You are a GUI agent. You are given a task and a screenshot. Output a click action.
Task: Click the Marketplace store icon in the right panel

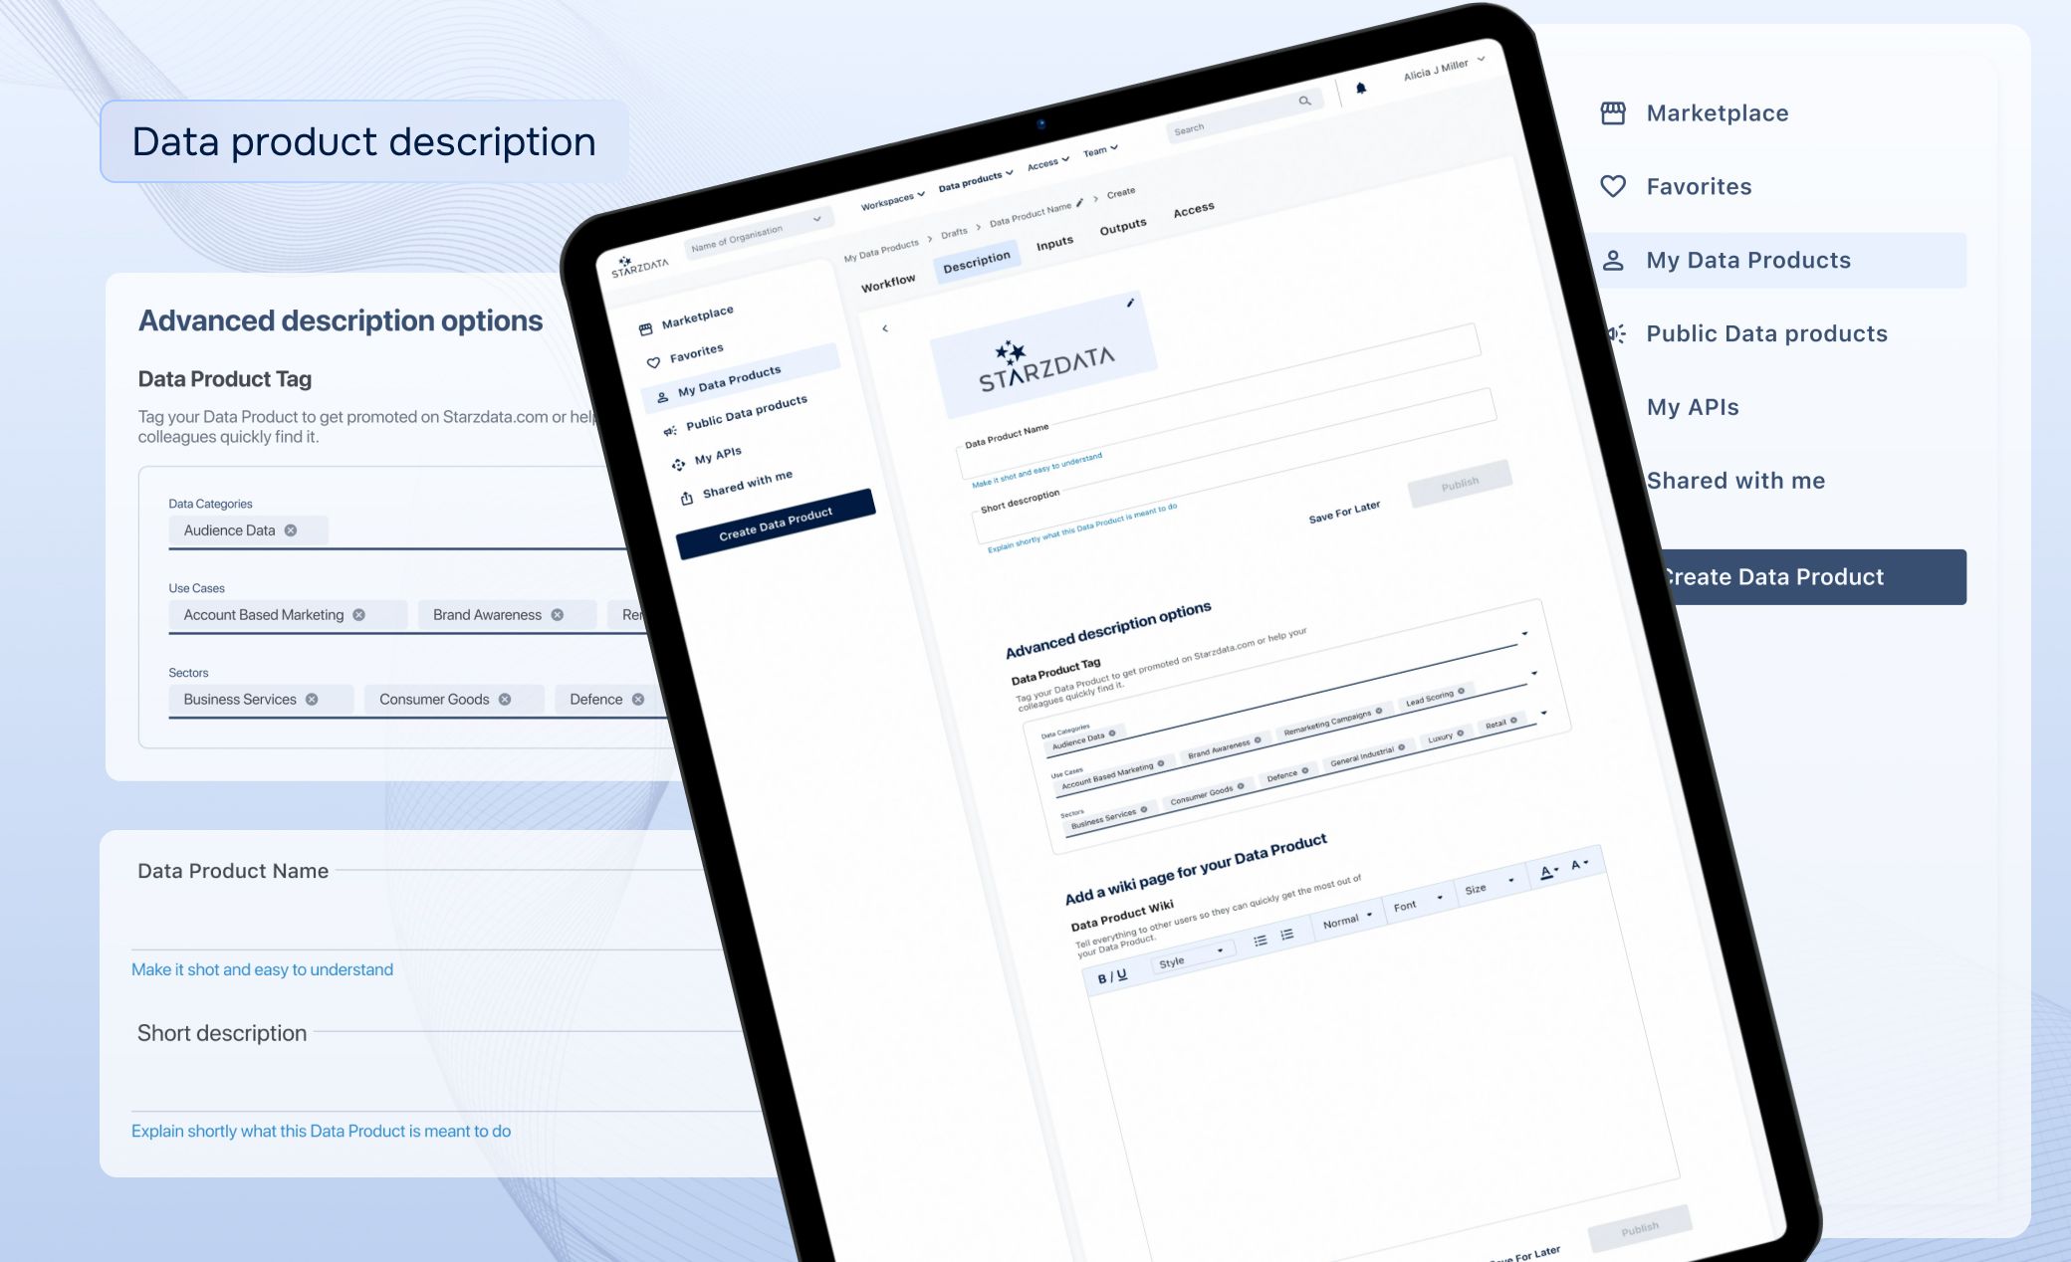(x=1613, y=113)
